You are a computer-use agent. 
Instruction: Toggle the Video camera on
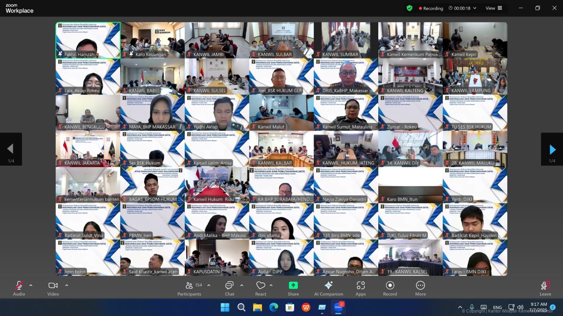click(53, 285)
